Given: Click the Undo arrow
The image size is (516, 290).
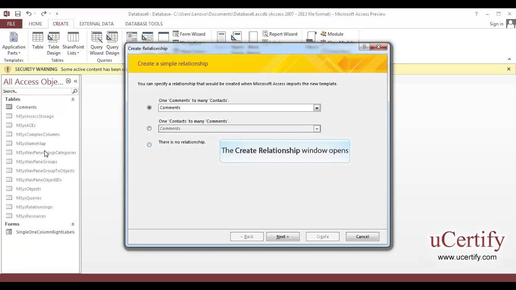Looking at the screenshot, I should [x=29, y=14].
